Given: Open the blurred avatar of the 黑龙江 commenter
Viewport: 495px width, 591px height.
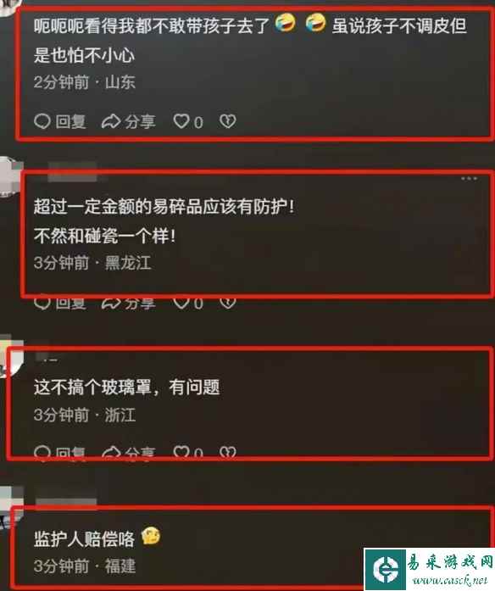Looking at the screenshot, I should point(10,177).
